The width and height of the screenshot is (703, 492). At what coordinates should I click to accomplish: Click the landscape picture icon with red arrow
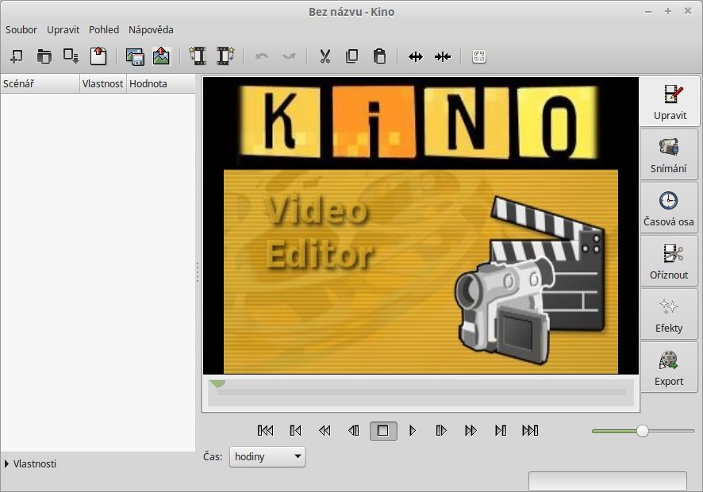(161, 56)
